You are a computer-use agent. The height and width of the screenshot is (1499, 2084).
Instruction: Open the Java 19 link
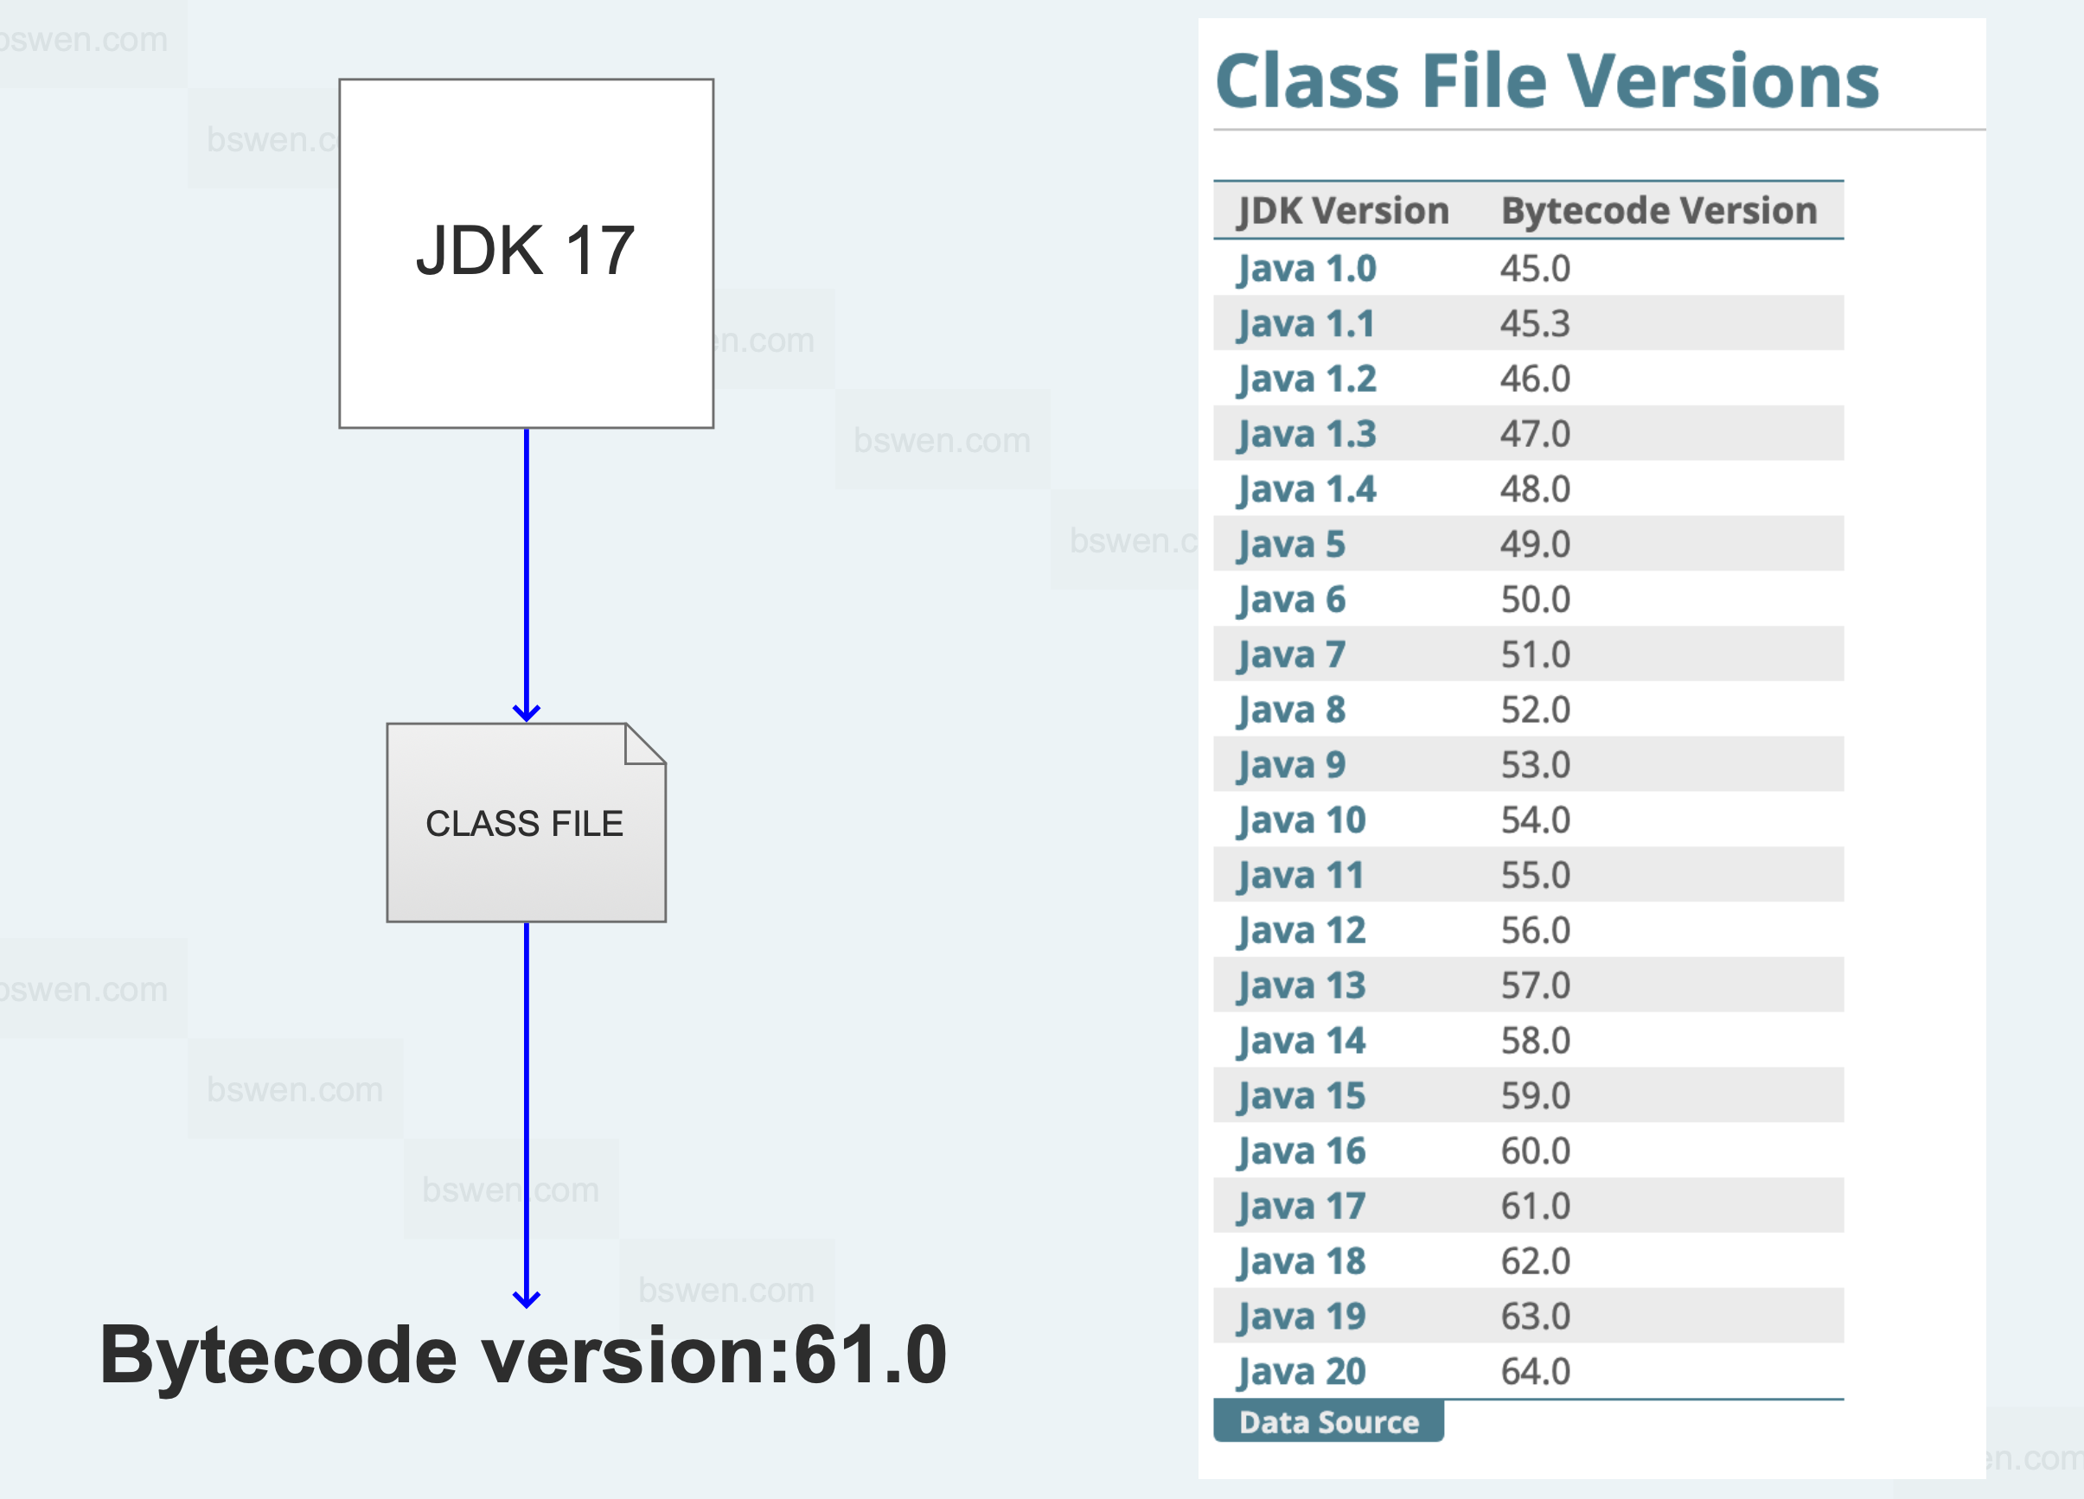tap(1301, 1317)
